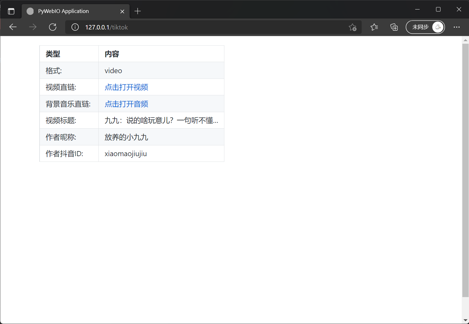Image resolution: width=469 pixels, height=324 pixels.
Task: Click the xiaomaojiuju author ID cell
Action: coord(126,154)
